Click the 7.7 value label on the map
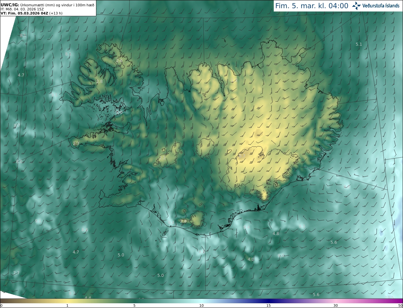This screenshot has height=308, width=403. click(x=16, y=273)
